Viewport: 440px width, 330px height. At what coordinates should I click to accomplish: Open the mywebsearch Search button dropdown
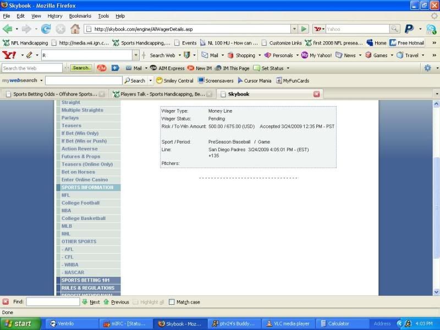[150, 80]
